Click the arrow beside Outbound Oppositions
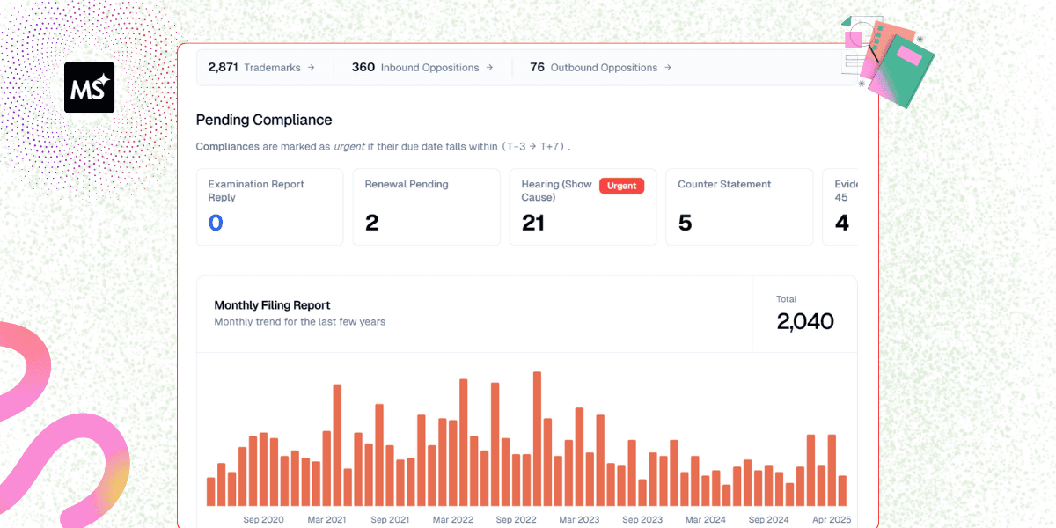The width and height of the screenshot is (1056, 528). tap(668, 68)
